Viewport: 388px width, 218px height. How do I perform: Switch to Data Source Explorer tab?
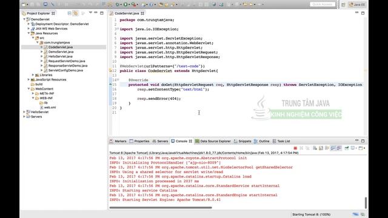(x=213, y=141)
